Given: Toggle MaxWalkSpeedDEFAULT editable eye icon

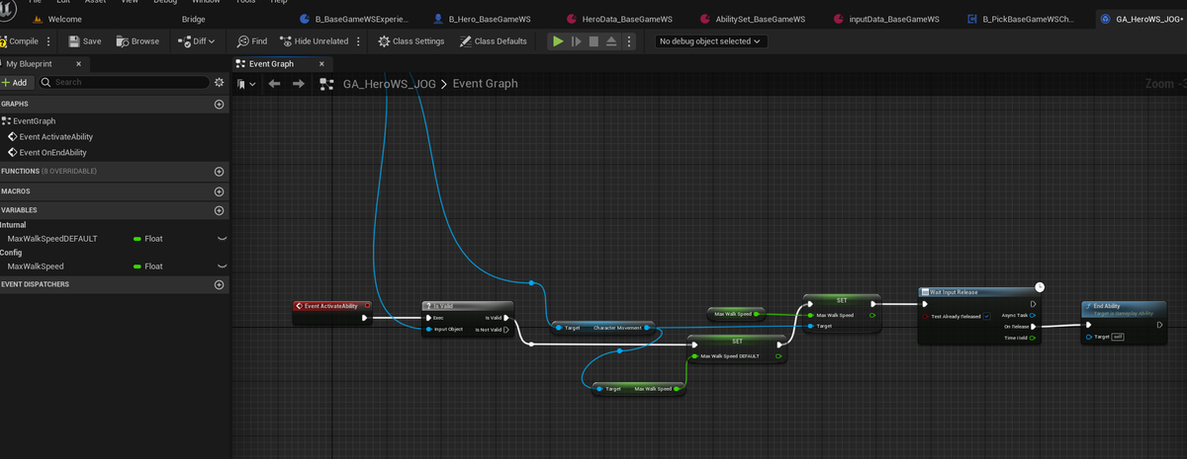Looking at the screenshot, I should (222, 239).
